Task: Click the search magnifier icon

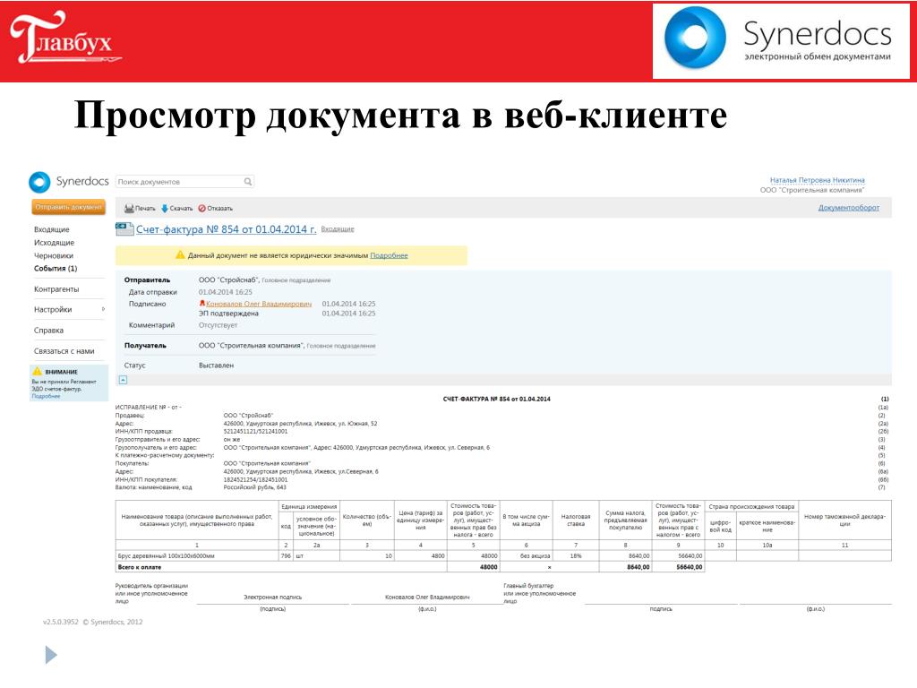Action: 248,181
